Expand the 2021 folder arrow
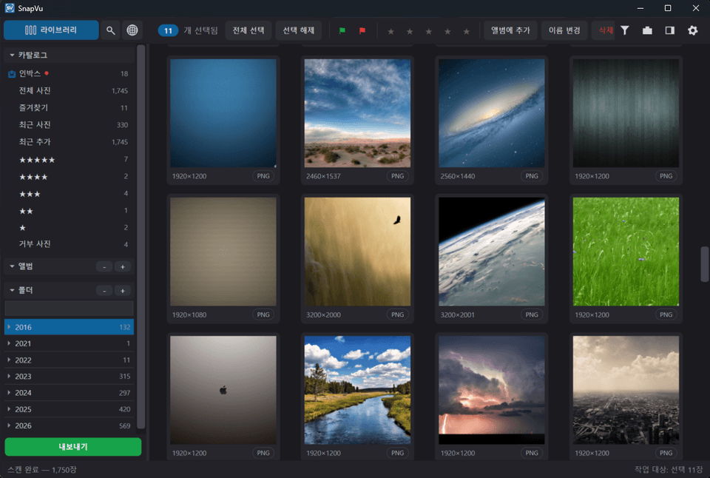The width and height of the screenshot is (710, 478). pyautogui.click(x=9, y=343)
